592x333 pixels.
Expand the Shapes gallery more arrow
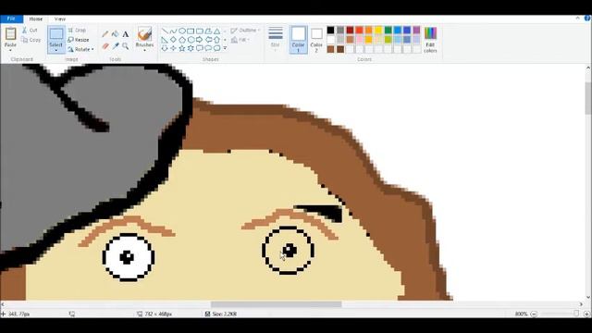[225, 48]
